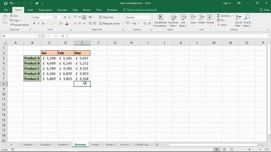The image size is (271, 152).
Task: Apply percent style icon
Action: tap(135, 24)
